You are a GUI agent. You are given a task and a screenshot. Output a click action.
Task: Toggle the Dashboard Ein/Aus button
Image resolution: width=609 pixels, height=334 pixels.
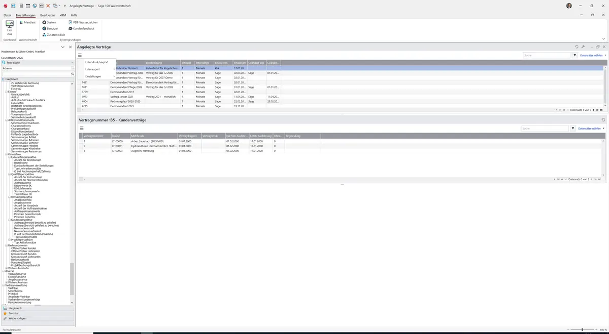click(10, 27)
